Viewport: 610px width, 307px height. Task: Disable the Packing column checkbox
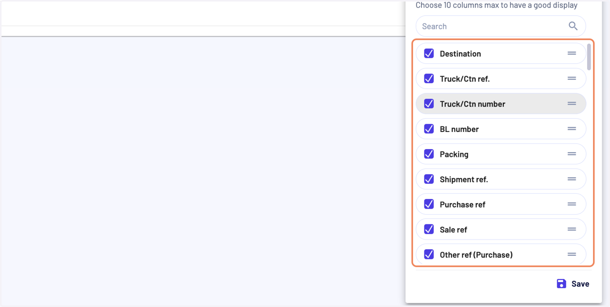(429, 154)
